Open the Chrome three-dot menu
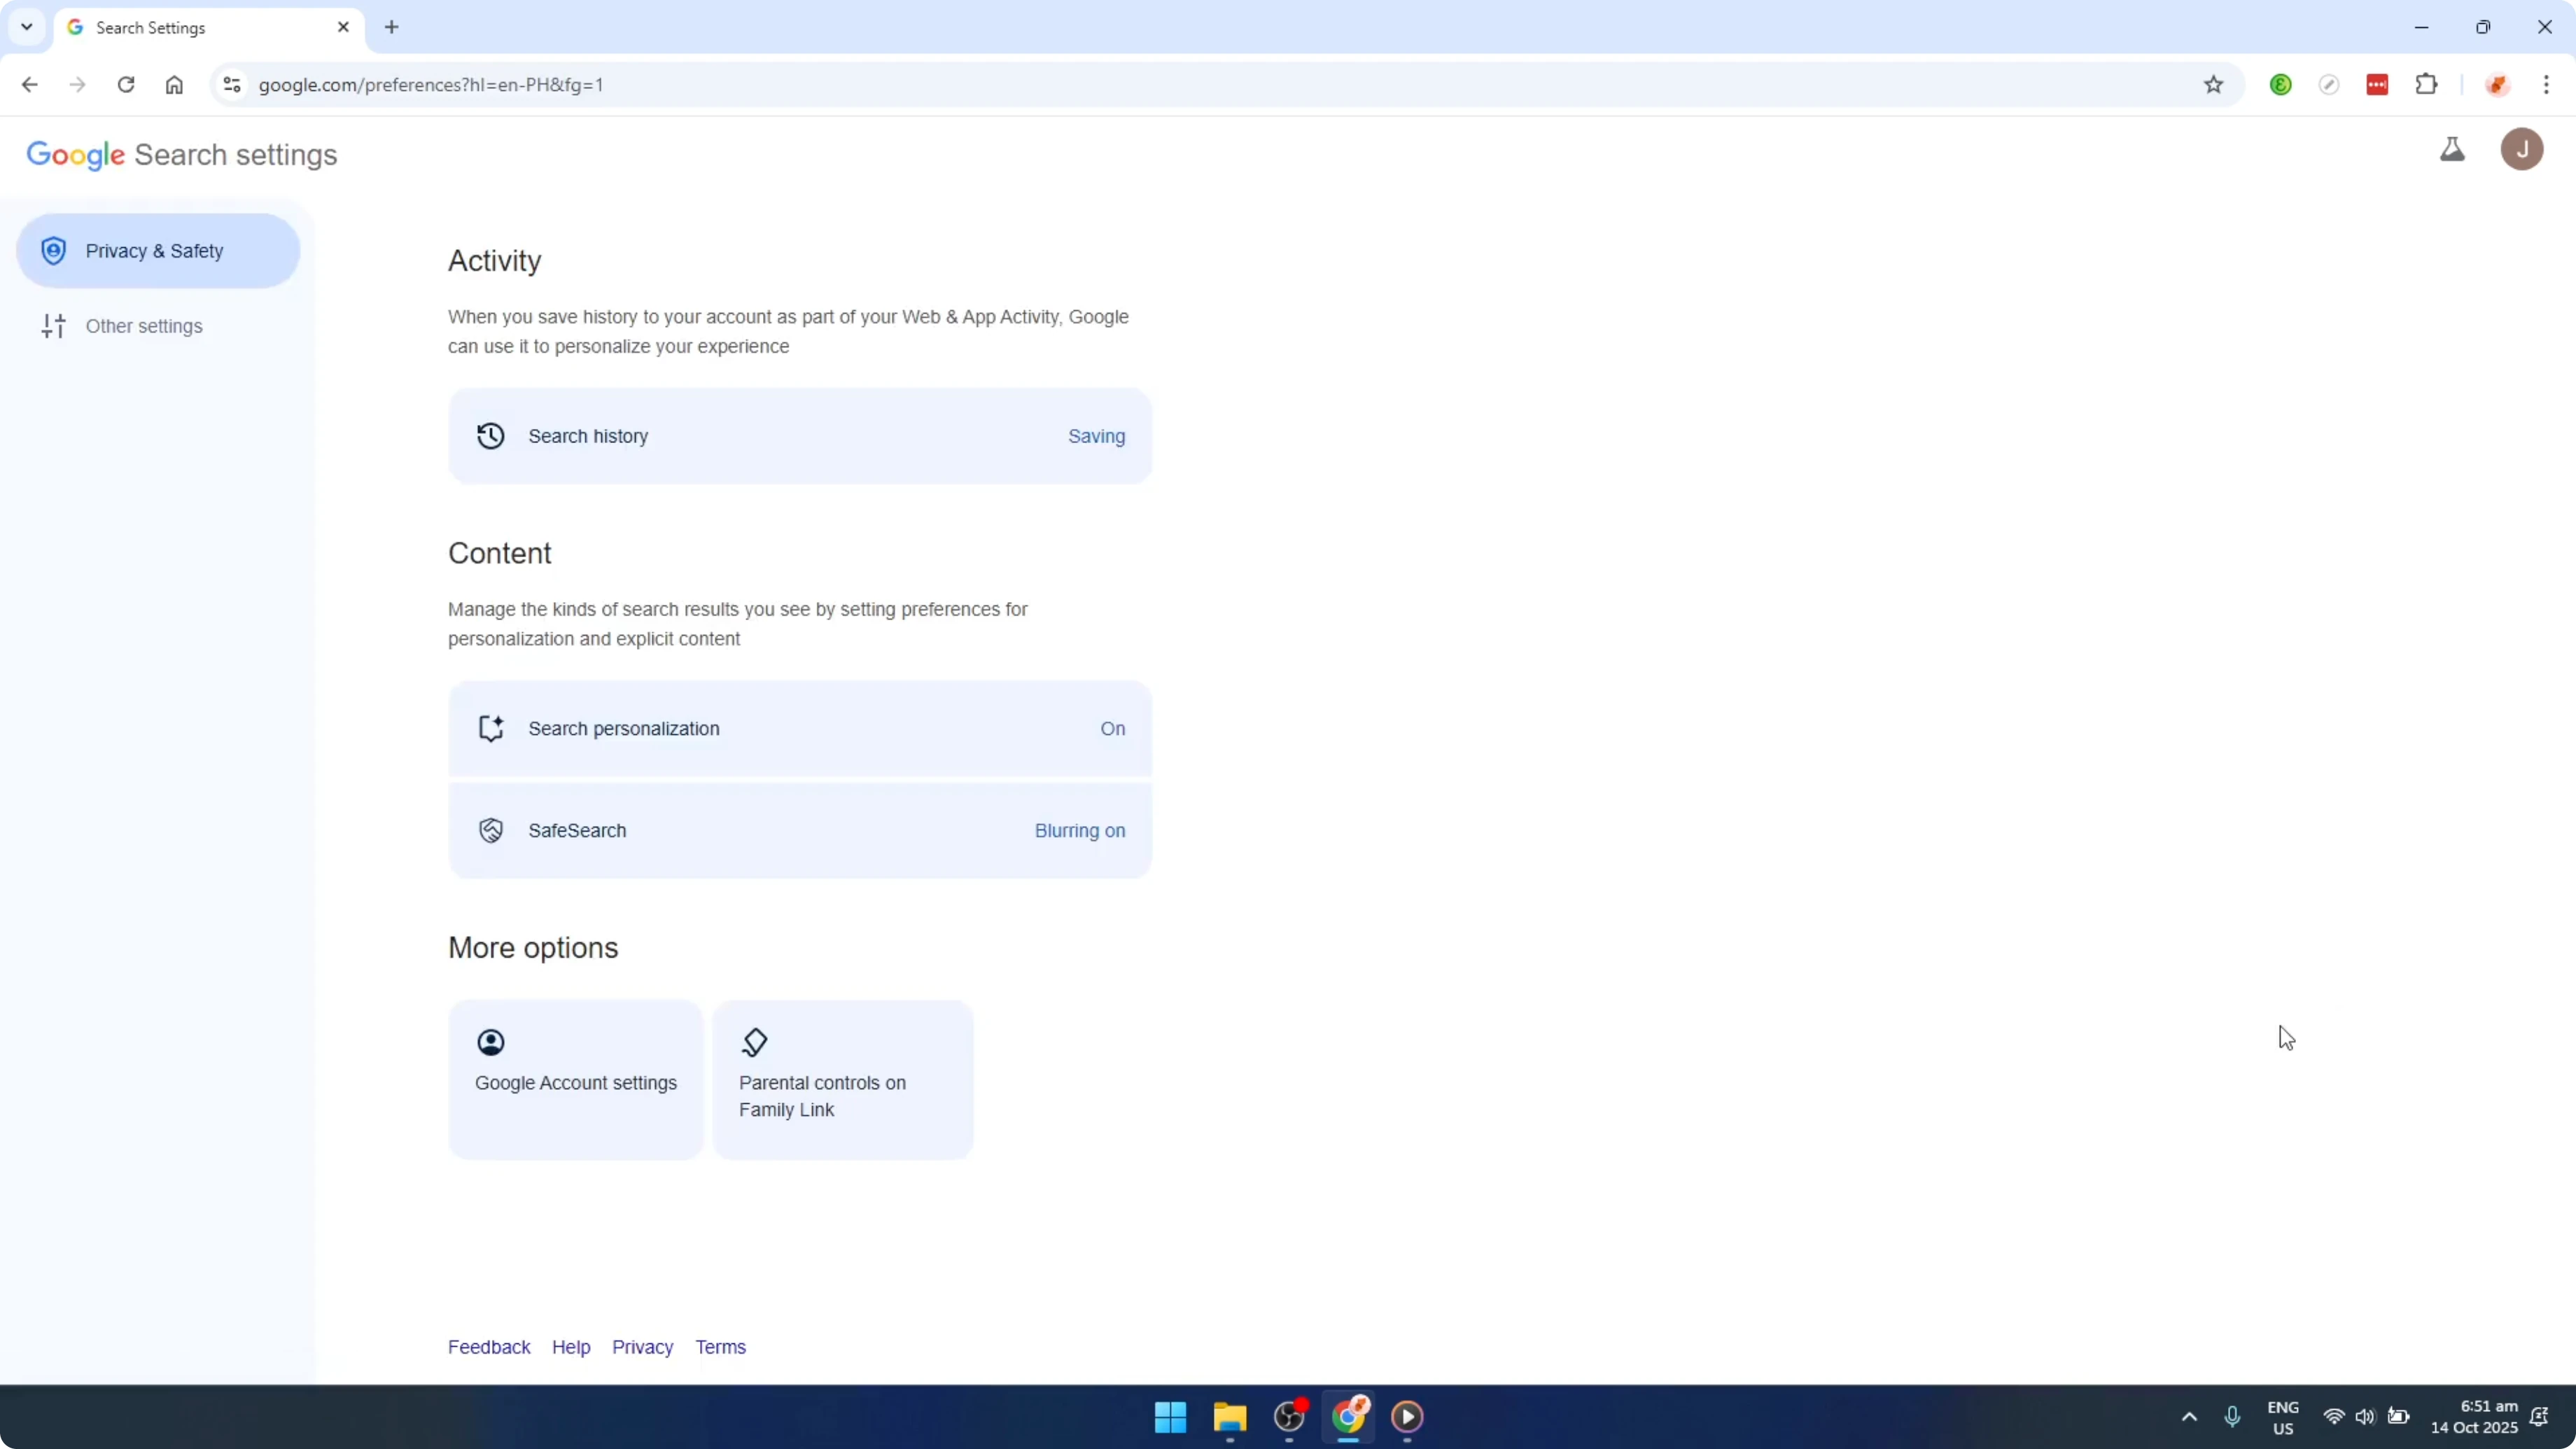 [2548, 84]
